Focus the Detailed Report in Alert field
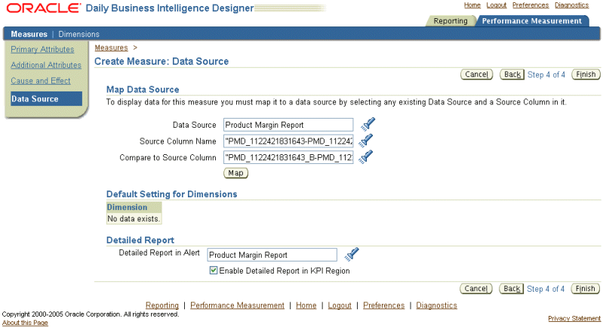Viewport: 603px width, 328px height. [272, 255]
